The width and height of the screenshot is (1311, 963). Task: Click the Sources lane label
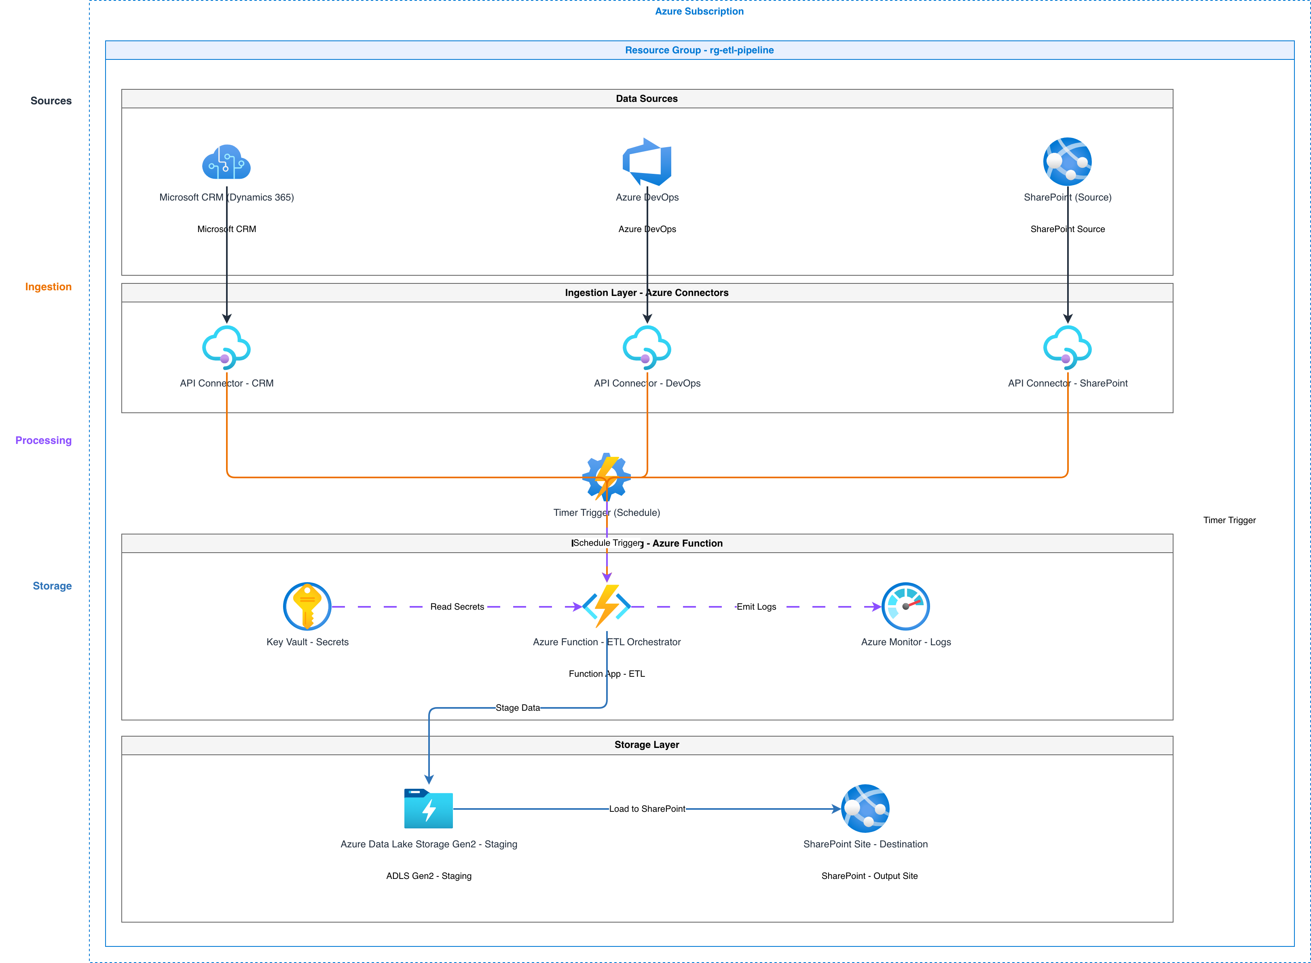(51, 101)
